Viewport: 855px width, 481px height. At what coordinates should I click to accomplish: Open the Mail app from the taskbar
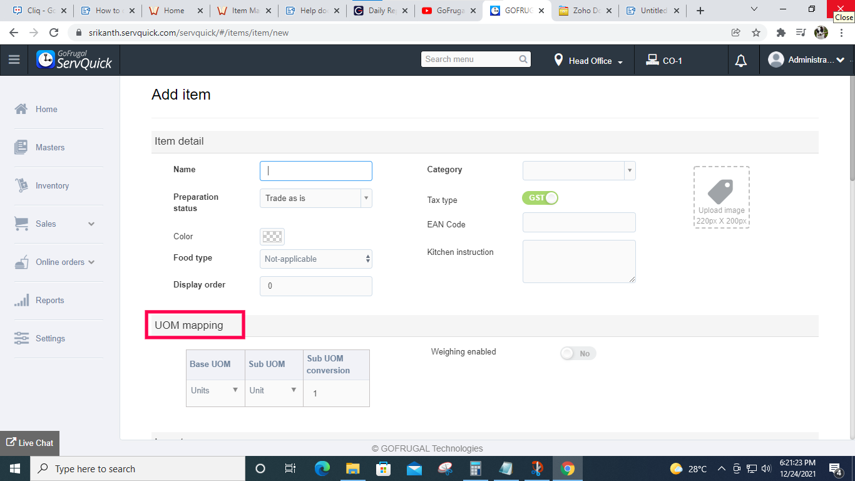pos(414,468)
